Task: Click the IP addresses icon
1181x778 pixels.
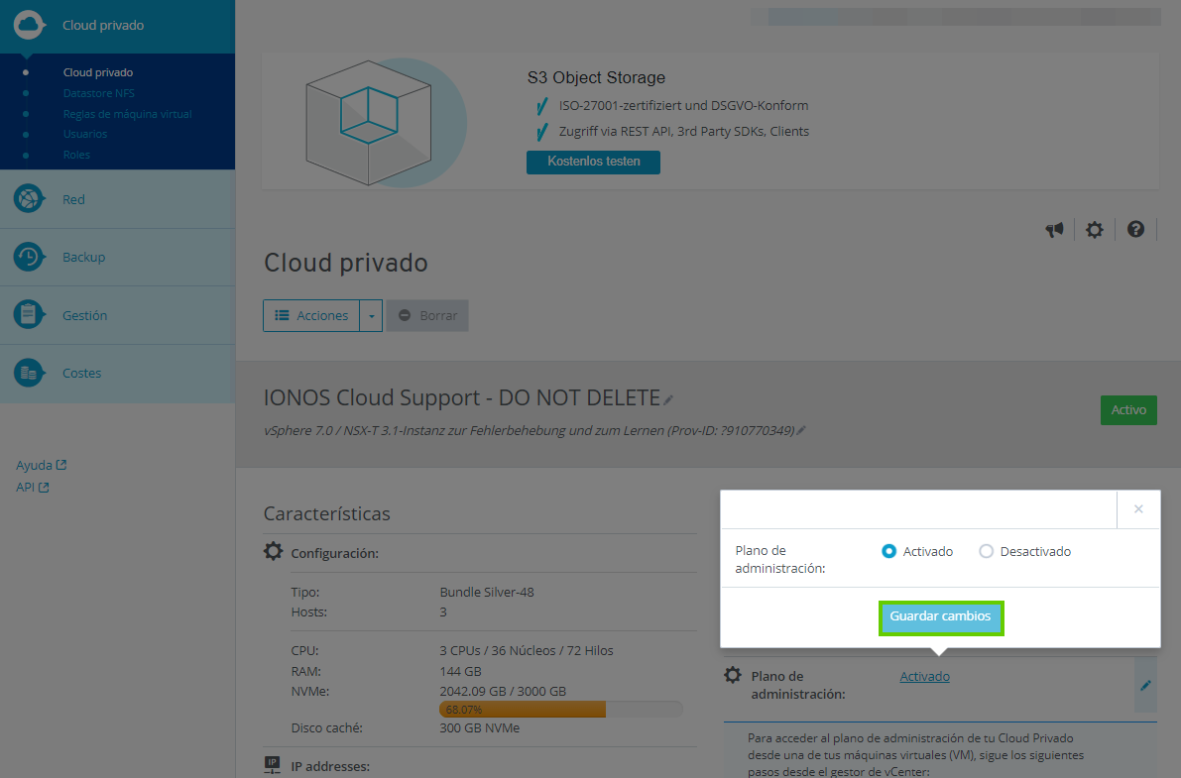Action: click(272, 764)
